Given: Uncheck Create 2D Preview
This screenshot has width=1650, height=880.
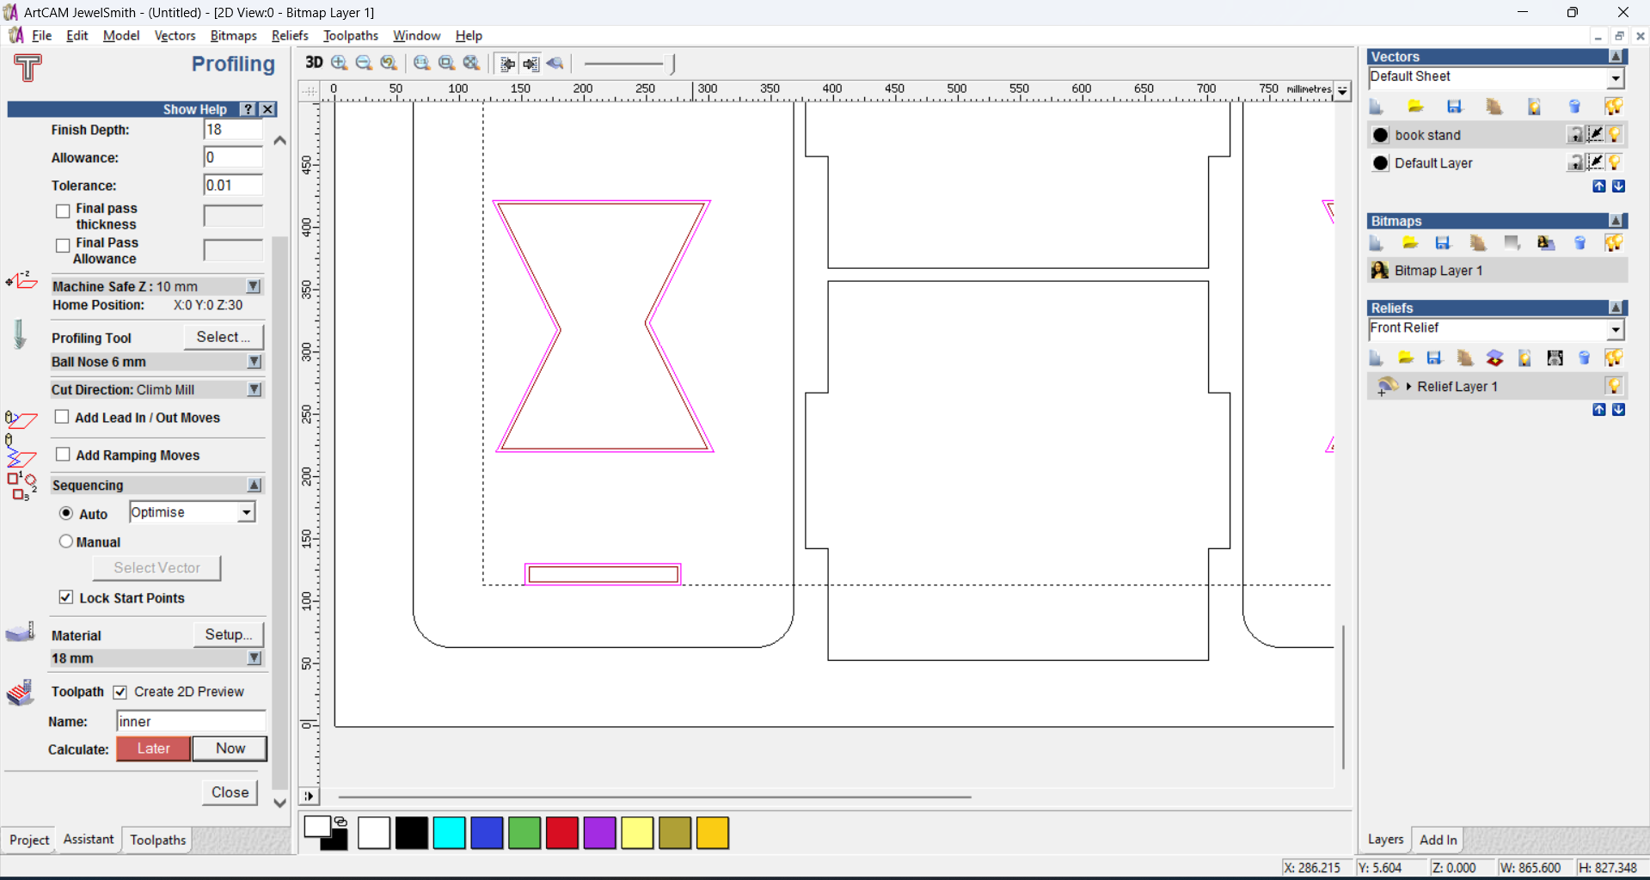Looking at the screenshot, I should point(120,692).
